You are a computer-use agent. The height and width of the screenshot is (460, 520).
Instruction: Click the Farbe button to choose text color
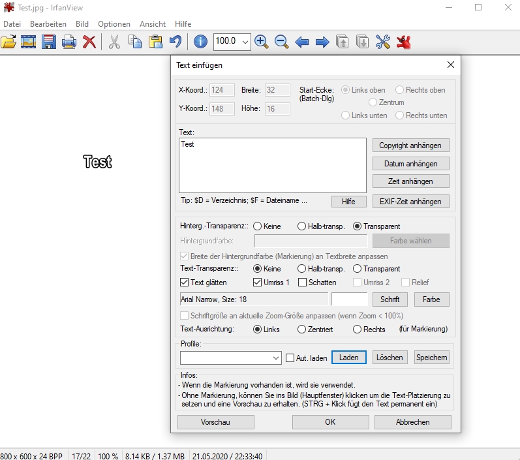click(431, 299)
